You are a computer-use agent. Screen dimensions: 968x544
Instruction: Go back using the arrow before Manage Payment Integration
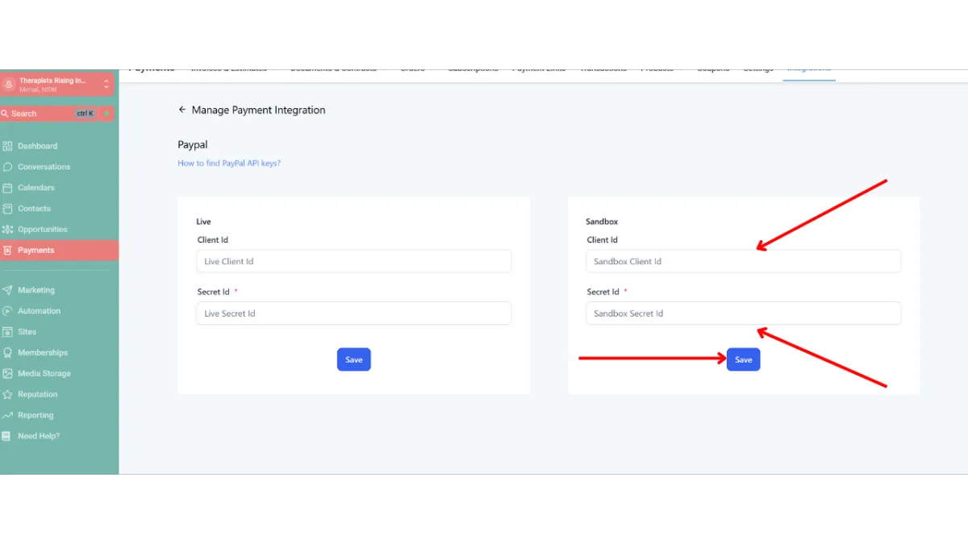pyautogui.click(x=182, y=110)
